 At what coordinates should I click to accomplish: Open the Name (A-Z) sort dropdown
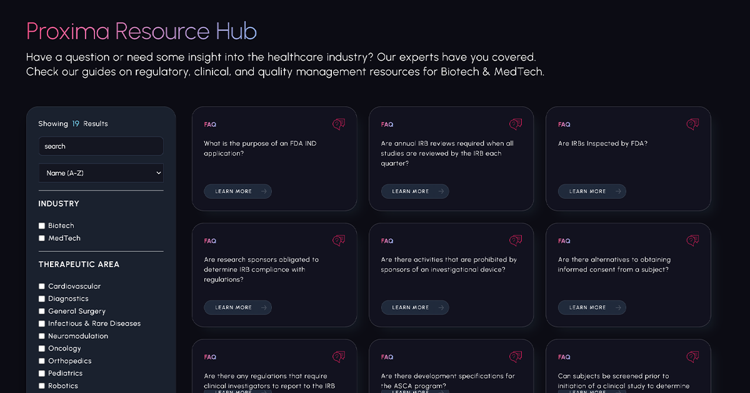pyautogui.click(x=101, y=173)
